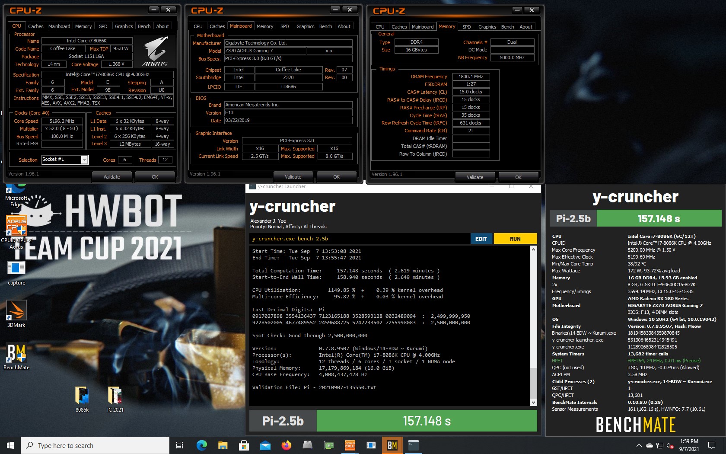Click OK in first CPU-Z window
The width and height of the screenshot is (726, 454).
(x=155, y=177)
